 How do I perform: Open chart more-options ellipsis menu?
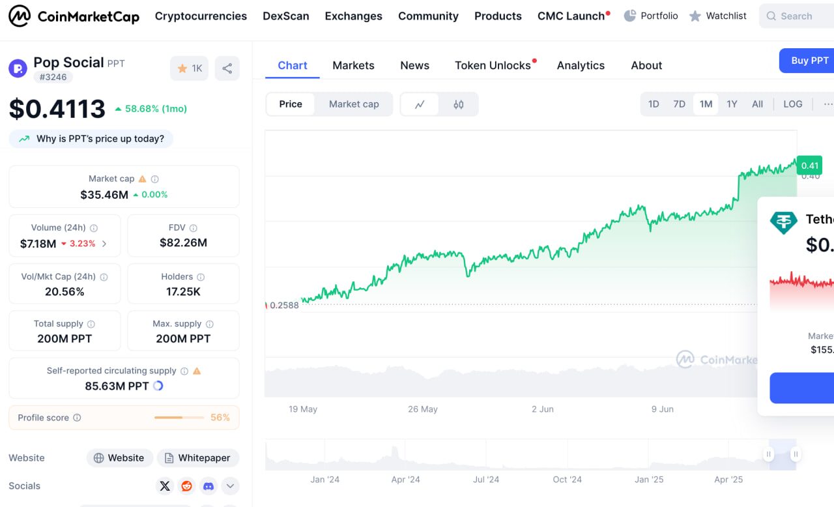click(827, 104)
